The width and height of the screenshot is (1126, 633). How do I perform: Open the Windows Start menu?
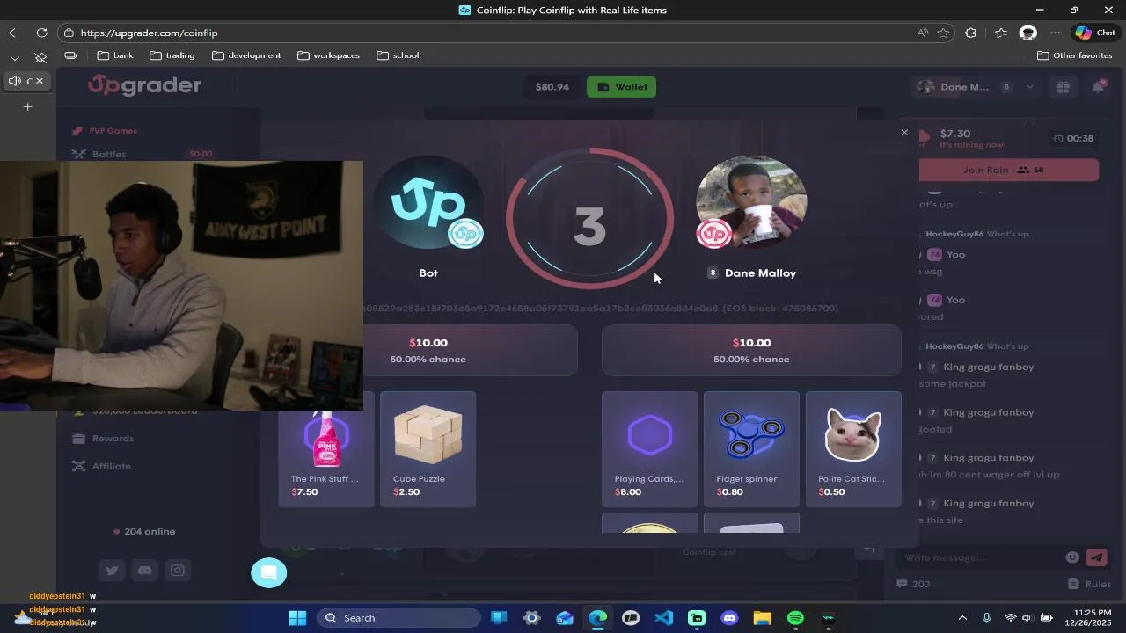297,618
